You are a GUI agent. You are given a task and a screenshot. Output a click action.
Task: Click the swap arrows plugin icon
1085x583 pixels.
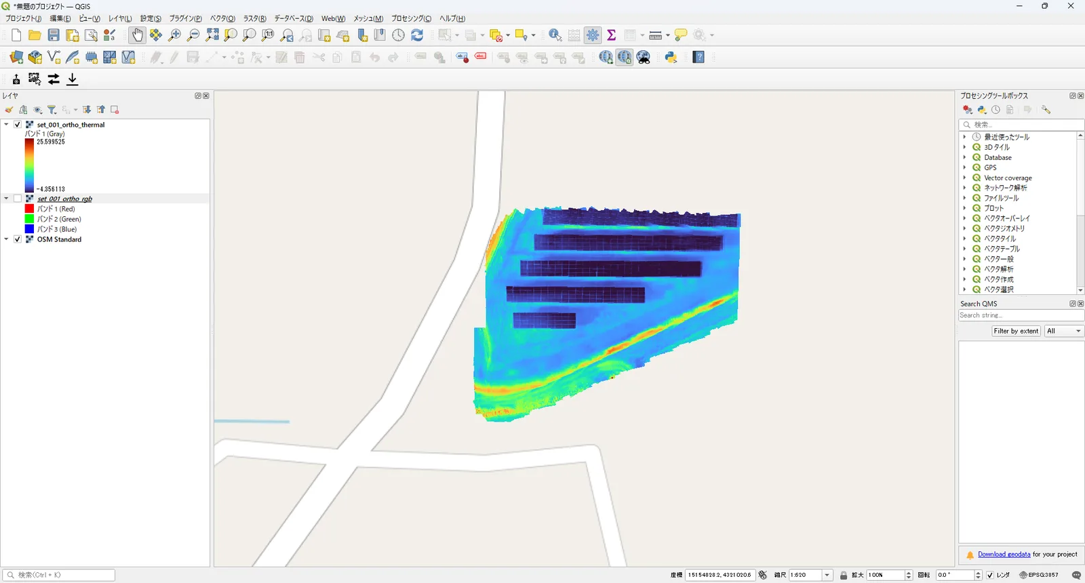coord(54,79)
